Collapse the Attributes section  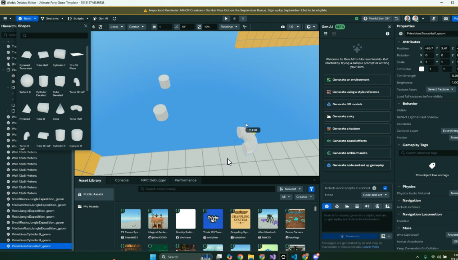click(x=399, y=42)
